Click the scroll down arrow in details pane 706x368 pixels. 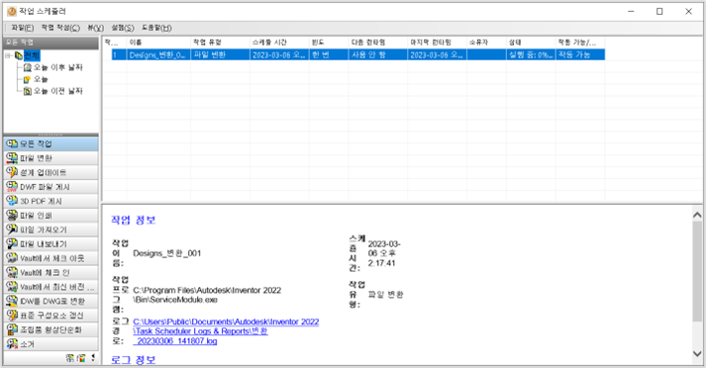click(697, 353)
